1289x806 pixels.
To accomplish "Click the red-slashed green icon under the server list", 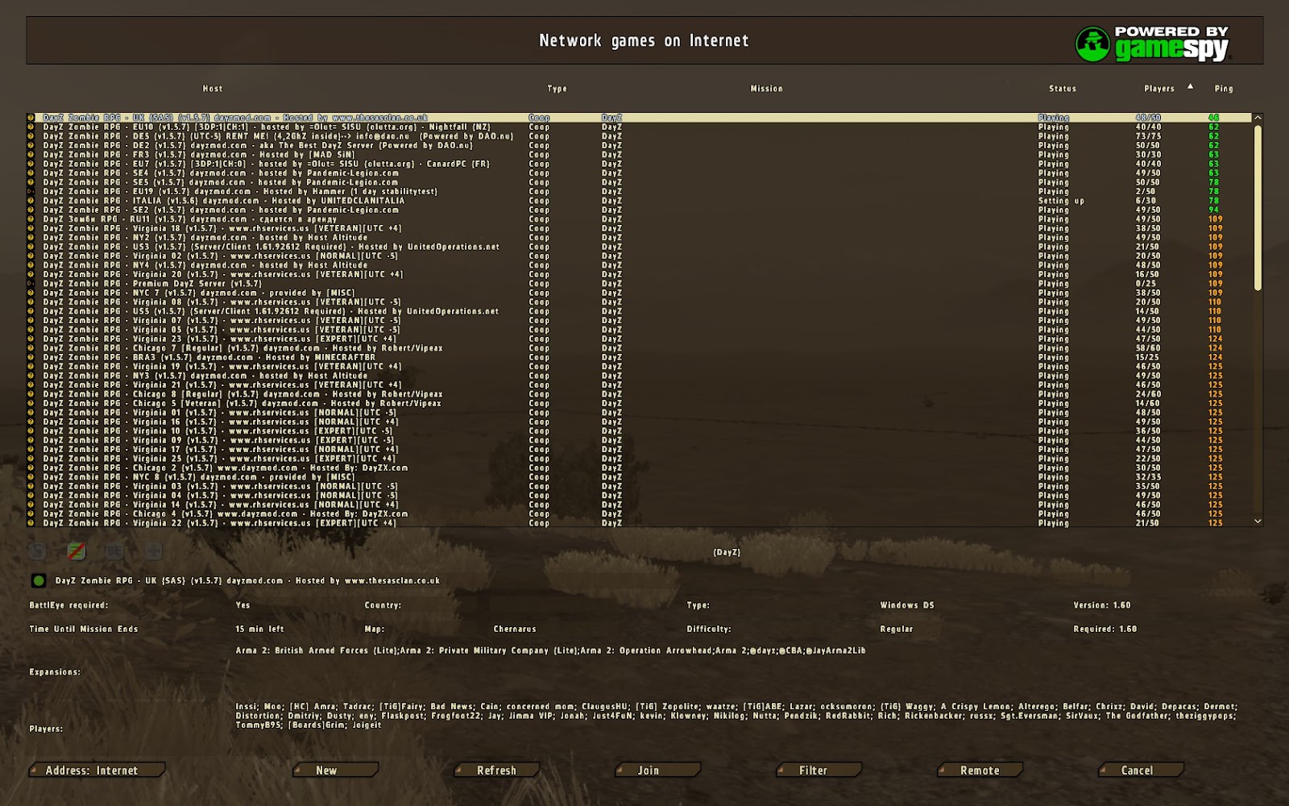I will tap(76, 551).
